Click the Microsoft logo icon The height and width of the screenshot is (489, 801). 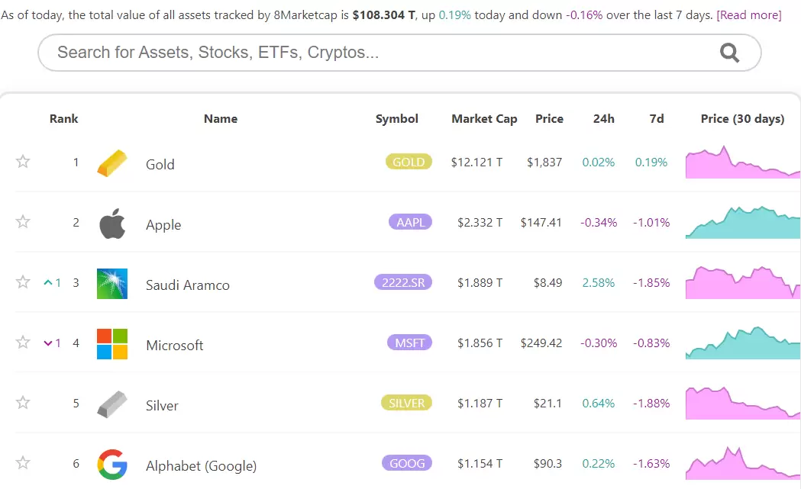(112, 344)
